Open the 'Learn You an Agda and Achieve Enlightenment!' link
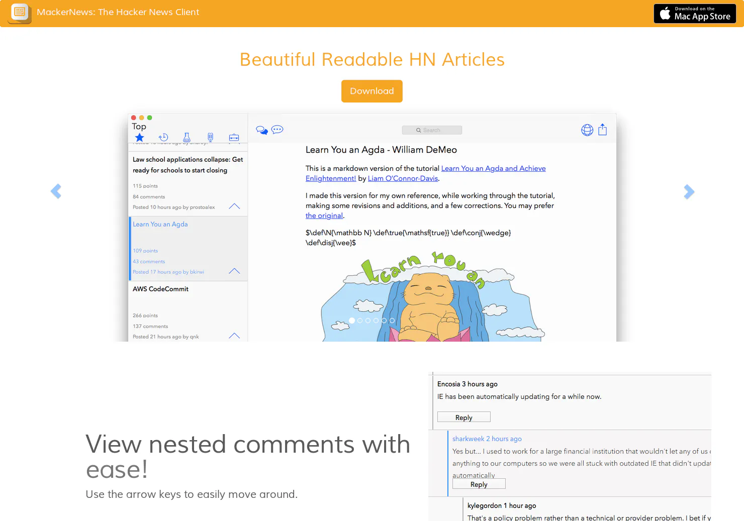744x521 pixels. pos(425,173)
